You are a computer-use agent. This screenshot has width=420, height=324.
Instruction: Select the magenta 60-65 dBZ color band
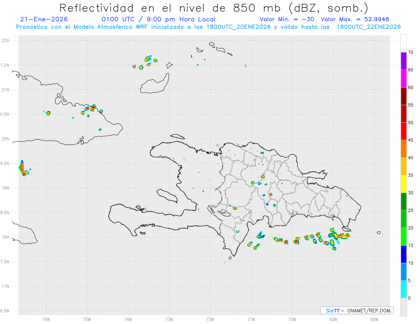(x=404, y=79)
